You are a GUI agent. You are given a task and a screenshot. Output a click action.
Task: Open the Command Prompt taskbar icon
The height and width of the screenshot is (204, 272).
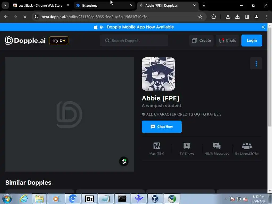coord(122,199)
